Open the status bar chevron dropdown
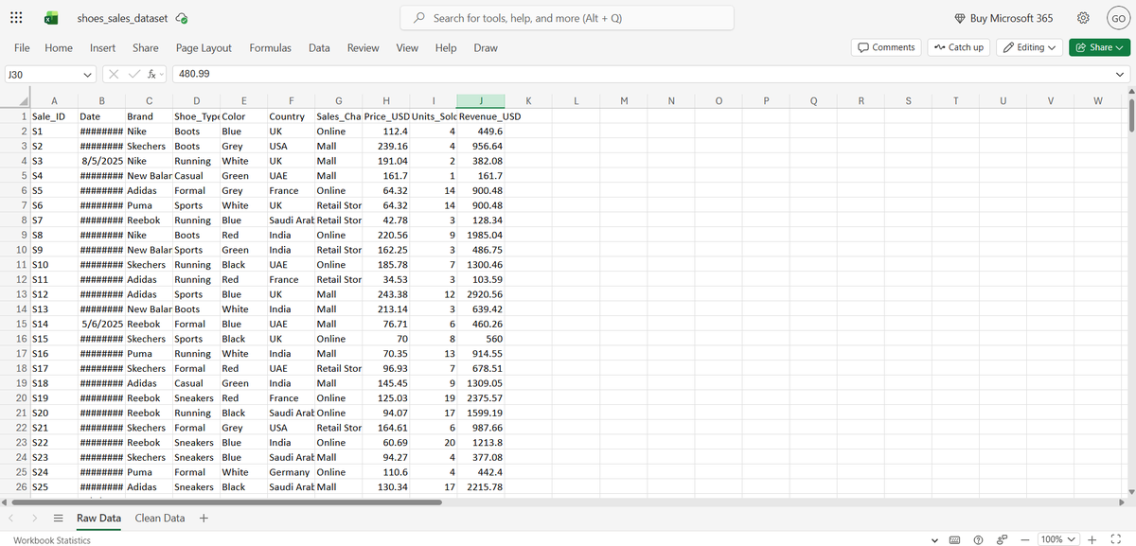The image size is (1136, 546). click(935, 539)
